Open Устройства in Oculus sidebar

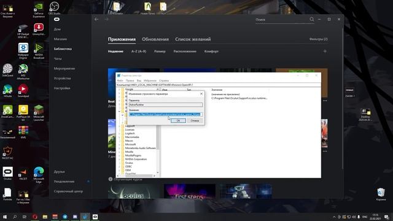63,79
